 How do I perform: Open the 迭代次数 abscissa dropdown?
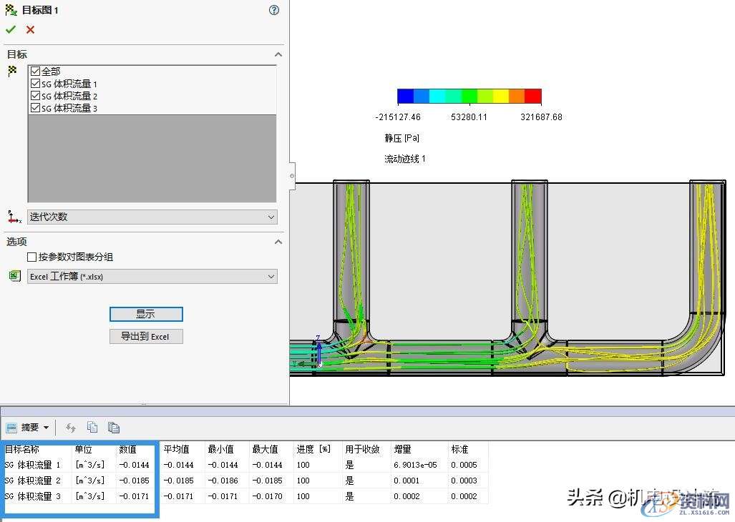tap(271, 217)
